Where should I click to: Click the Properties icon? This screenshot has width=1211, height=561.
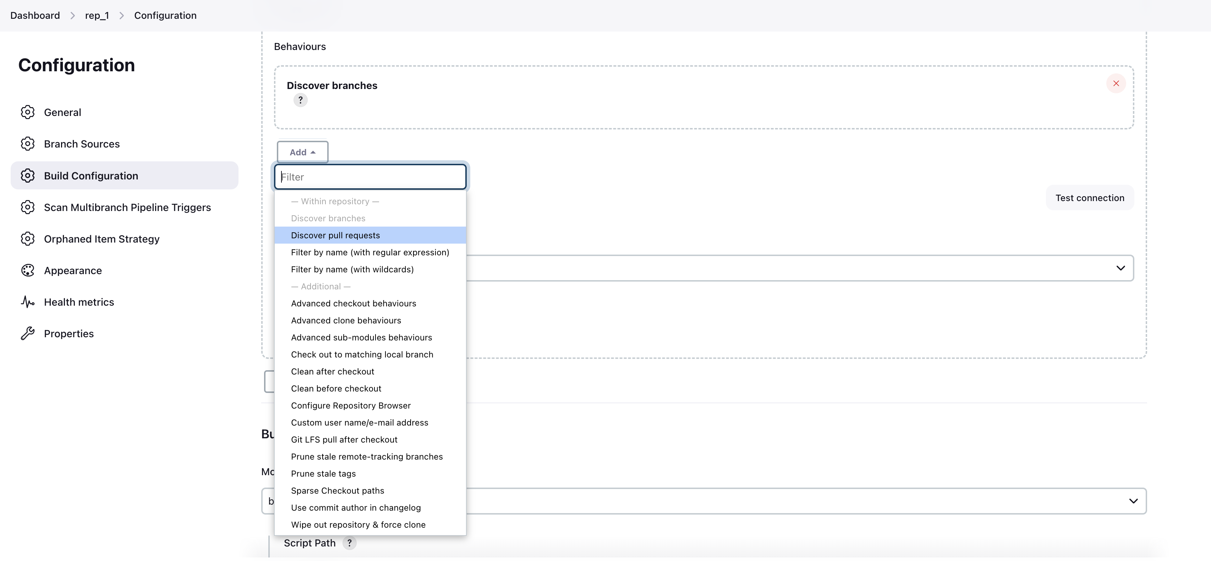[27, 333]
